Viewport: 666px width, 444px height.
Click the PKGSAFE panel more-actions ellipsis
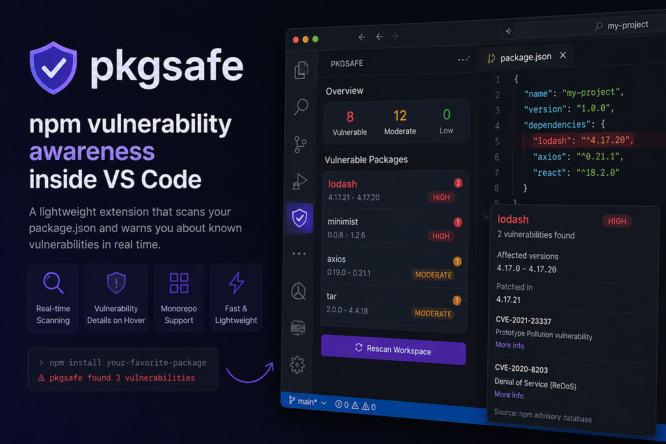pyautogui.click(x=464, y=59)
